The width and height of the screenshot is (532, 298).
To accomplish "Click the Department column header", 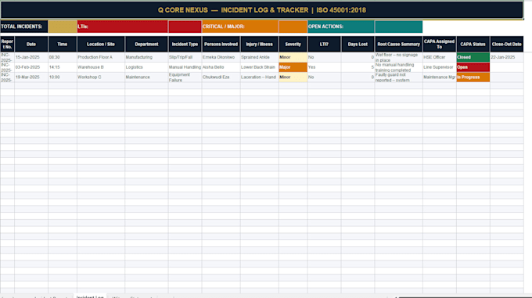I will pyautogui.click(x=146, y=44).
